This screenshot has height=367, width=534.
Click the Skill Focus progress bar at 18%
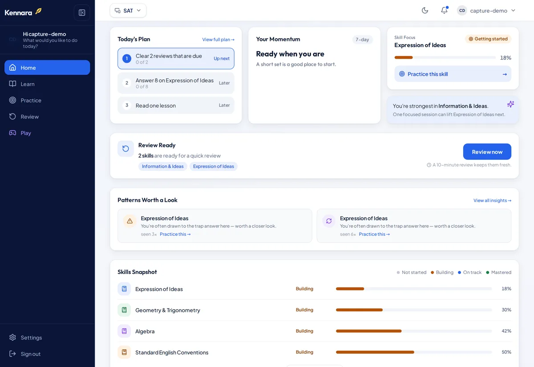click(445, 57)
